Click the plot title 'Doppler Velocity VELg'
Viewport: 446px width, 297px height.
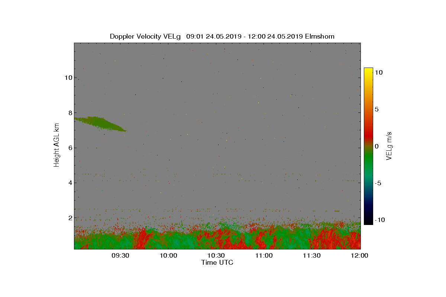[145, 36]
